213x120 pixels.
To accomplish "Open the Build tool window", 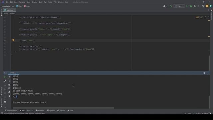I will pos(70,110).
